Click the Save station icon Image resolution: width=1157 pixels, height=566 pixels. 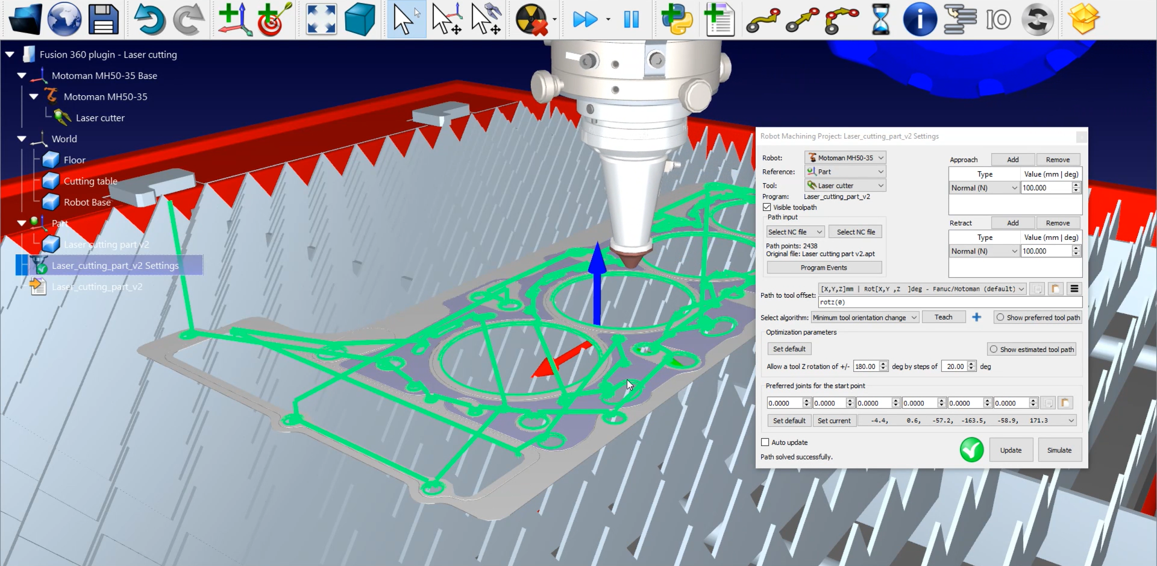103,19
